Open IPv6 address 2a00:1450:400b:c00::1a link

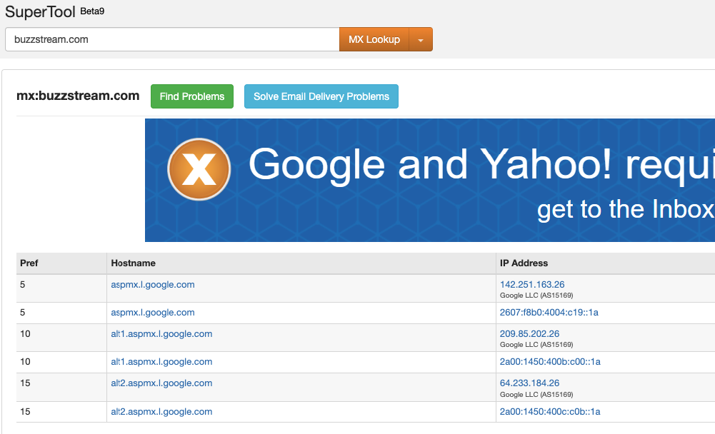[550, 362]
